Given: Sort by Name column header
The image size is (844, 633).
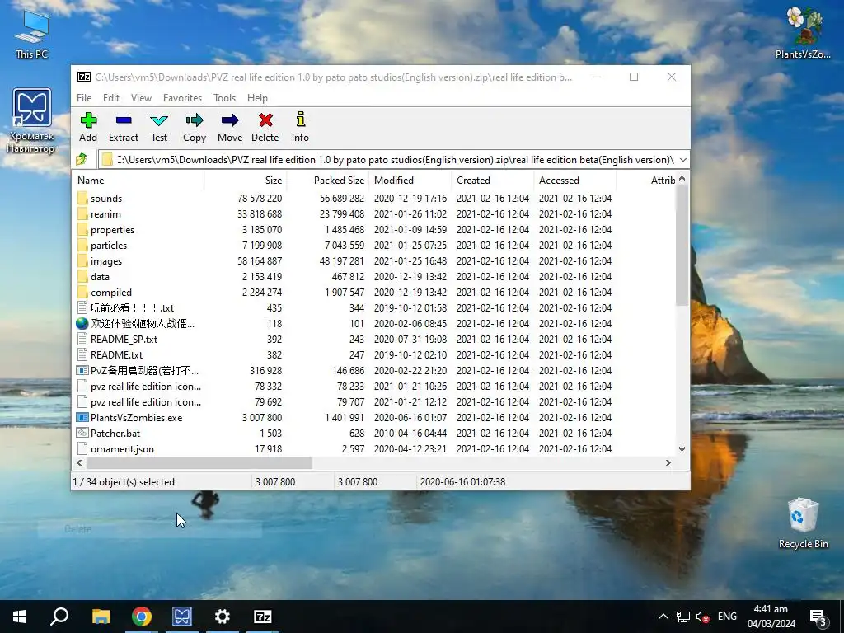Looking at the screenshot, I should (138, 181).
